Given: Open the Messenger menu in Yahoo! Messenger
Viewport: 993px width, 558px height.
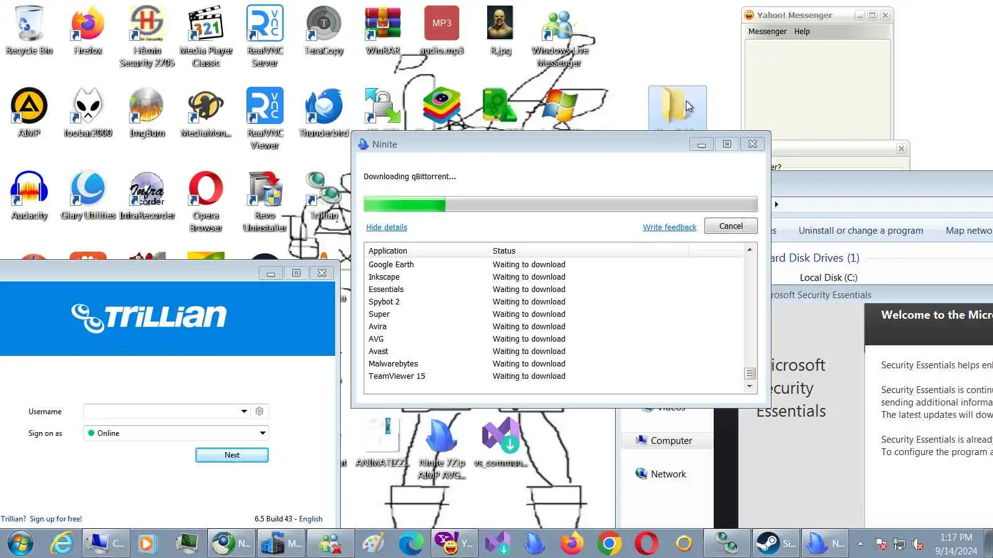Looking at the screenshot, I should (767, 32).
